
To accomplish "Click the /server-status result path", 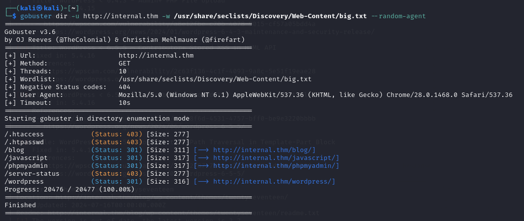I will [x=32, y=173].
